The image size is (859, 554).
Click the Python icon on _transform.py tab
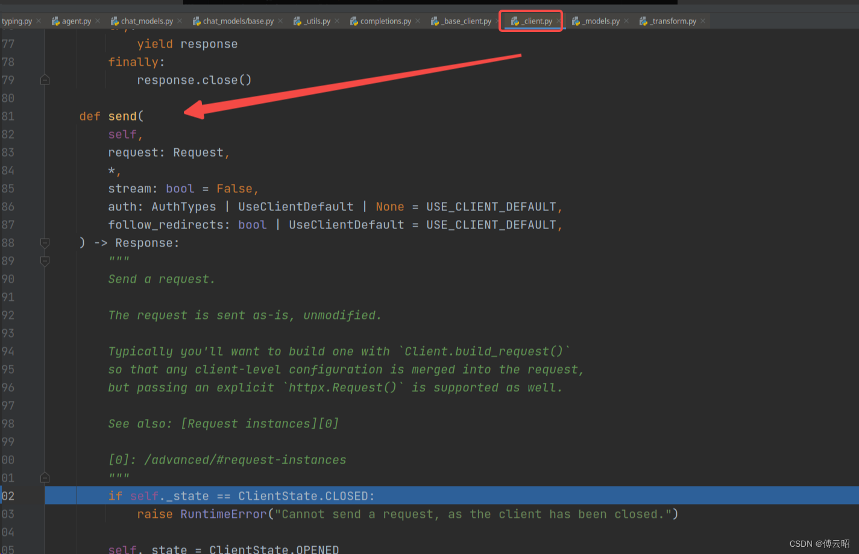(x=643, y=21)
